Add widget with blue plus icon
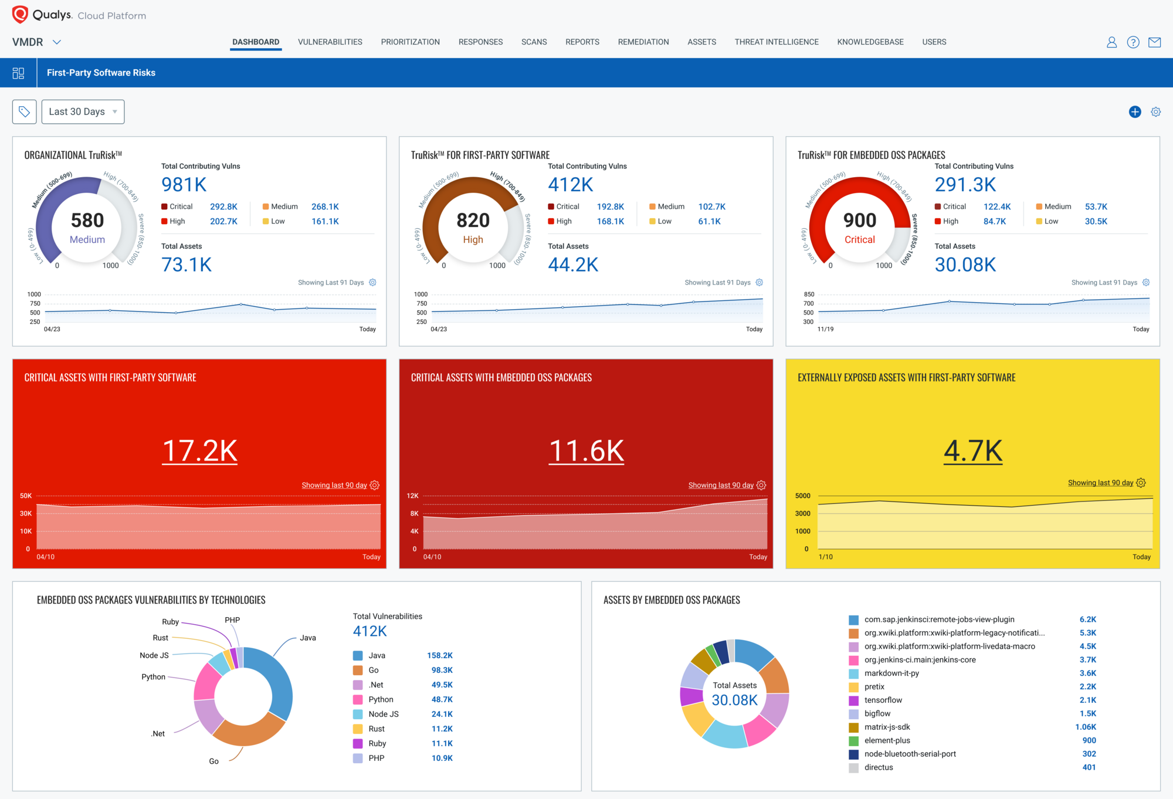Screen dimensions: 1173x799 point(1135,111)
